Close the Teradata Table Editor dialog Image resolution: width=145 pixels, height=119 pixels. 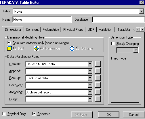(x=142, y=2)
